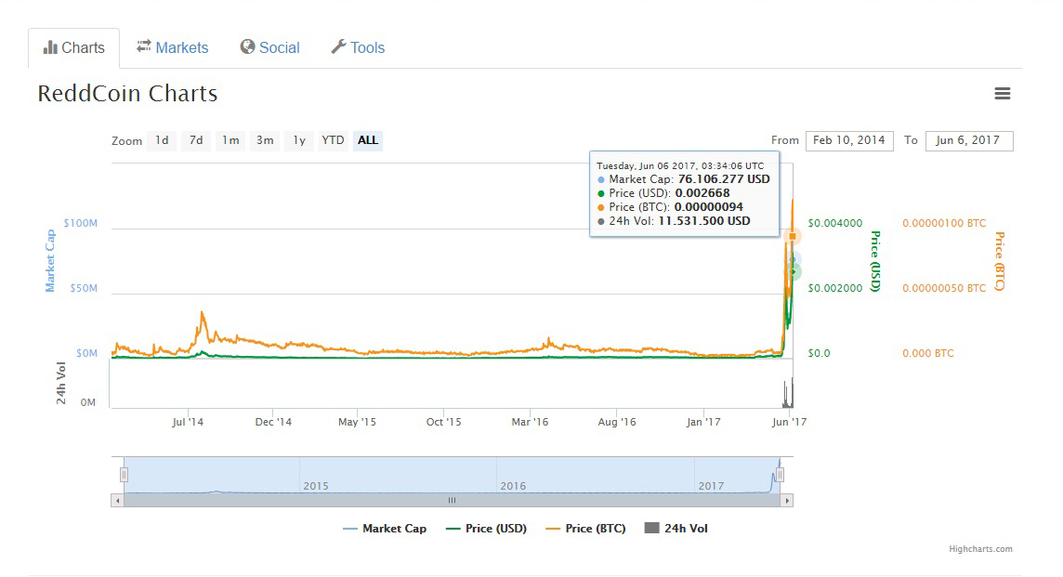Click the Mar '16 x-axis label
The width and height of the screenshot is (1063, 577).
[x=530, y=422]
